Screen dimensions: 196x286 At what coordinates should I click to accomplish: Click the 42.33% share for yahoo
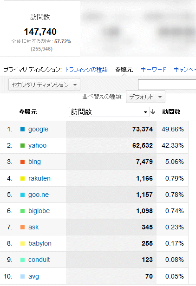[x=173, y=145]
